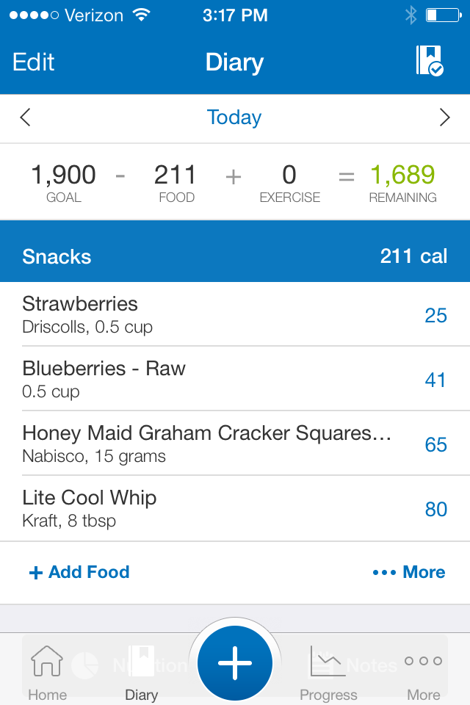Open the More three-circles tab
This screenshot has width=470, height=705.
[423, 673]
